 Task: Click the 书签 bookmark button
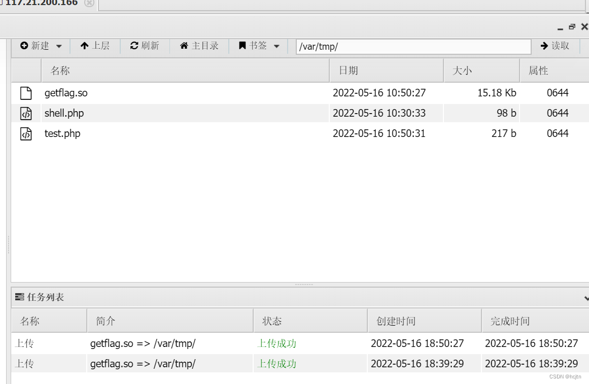(x=253, y=46)
